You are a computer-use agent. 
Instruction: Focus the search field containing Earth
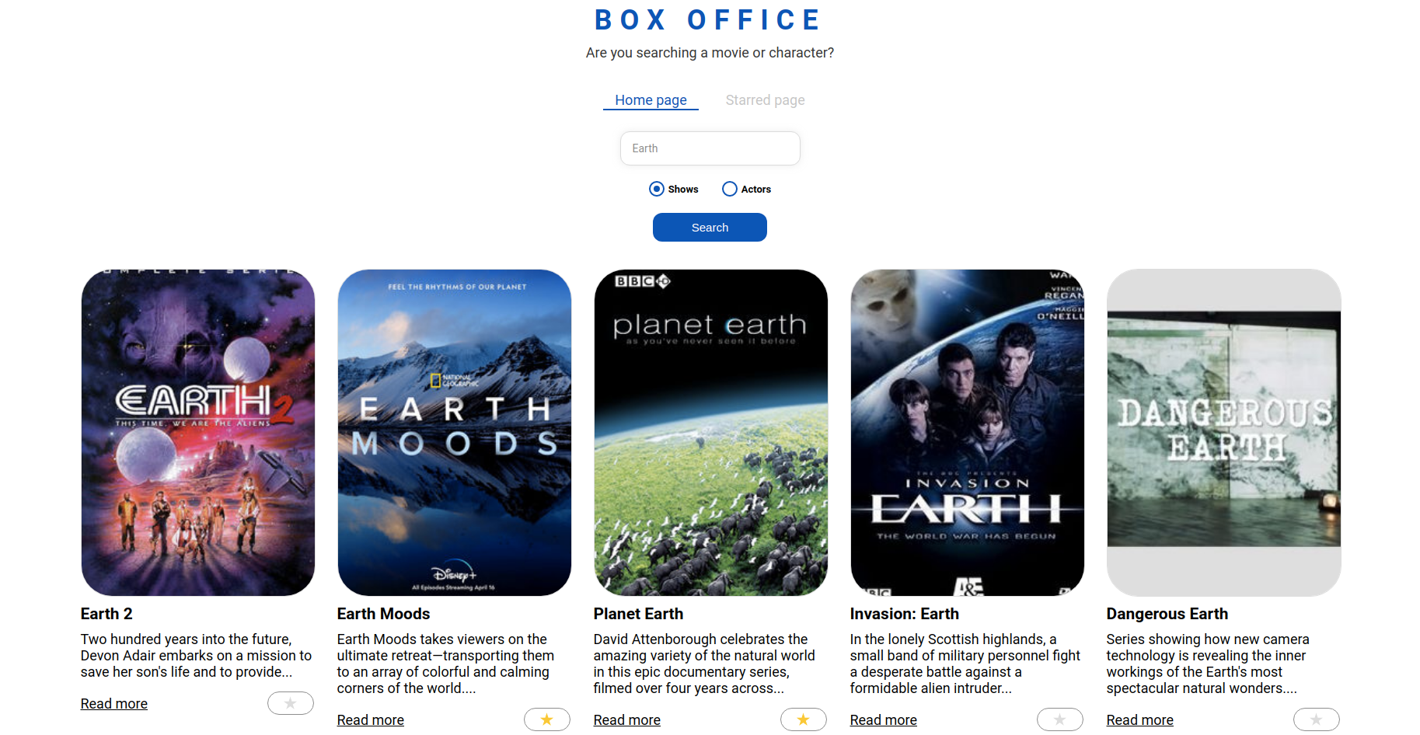pyautogui.click(x=710, y=148)
